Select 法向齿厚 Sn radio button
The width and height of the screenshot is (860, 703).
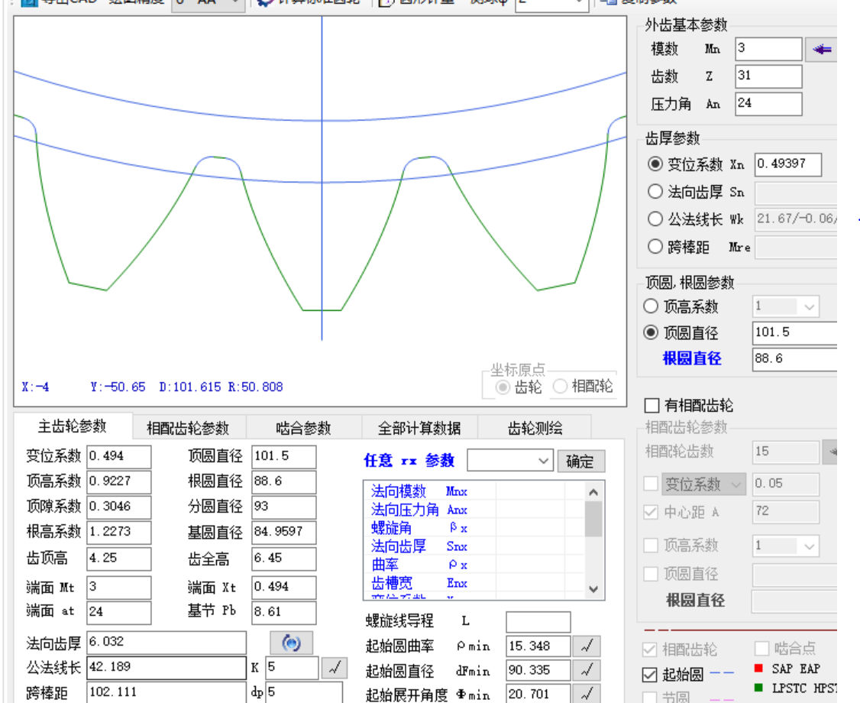655,192
